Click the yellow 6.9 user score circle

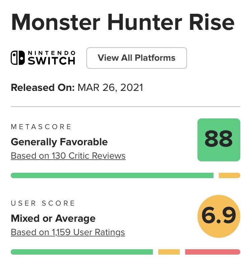pyautogui.click(x=219, y=217)
